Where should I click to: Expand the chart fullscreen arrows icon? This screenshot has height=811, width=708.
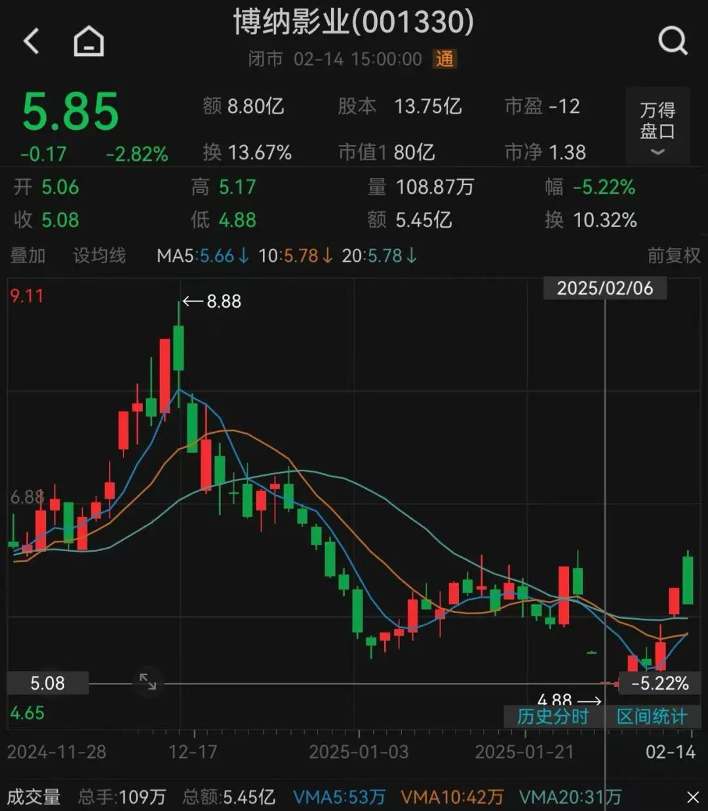[x=148, y=682]
